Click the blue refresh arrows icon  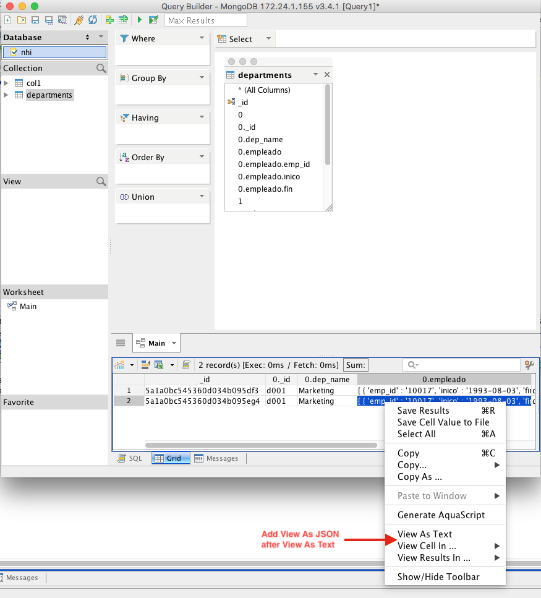[92, 20]
